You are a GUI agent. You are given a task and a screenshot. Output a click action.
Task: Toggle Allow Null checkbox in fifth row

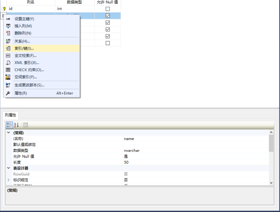[x=108, y=36]
